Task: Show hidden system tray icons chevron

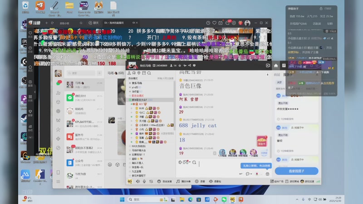Action: pyautogui.click(x=297, y=199)
